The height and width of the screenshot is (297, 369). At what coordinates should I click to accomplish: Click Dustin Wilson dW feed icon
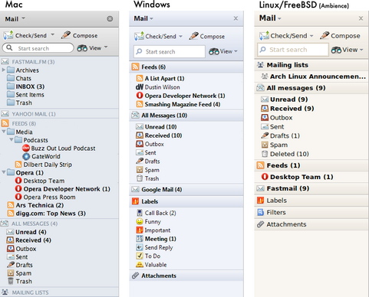[140, 87]
